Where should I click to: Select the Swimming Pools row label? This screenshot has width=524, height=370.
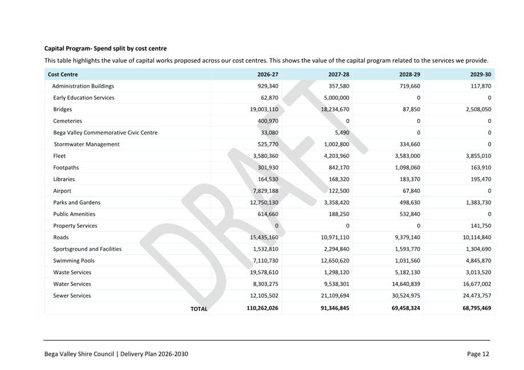click(x=74, y=261)
